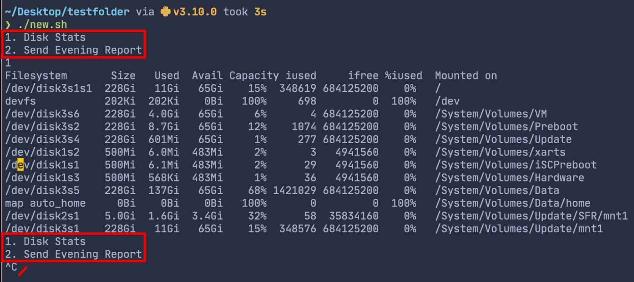
Task: Click the ~/Desktop/testfolder path in the prompt
Action: click(x=67, y=12)
